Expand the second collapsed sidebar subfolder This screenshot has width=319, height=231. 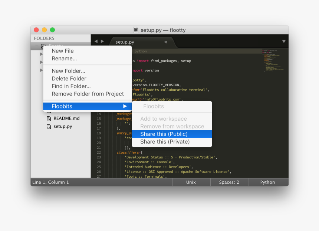41,62
